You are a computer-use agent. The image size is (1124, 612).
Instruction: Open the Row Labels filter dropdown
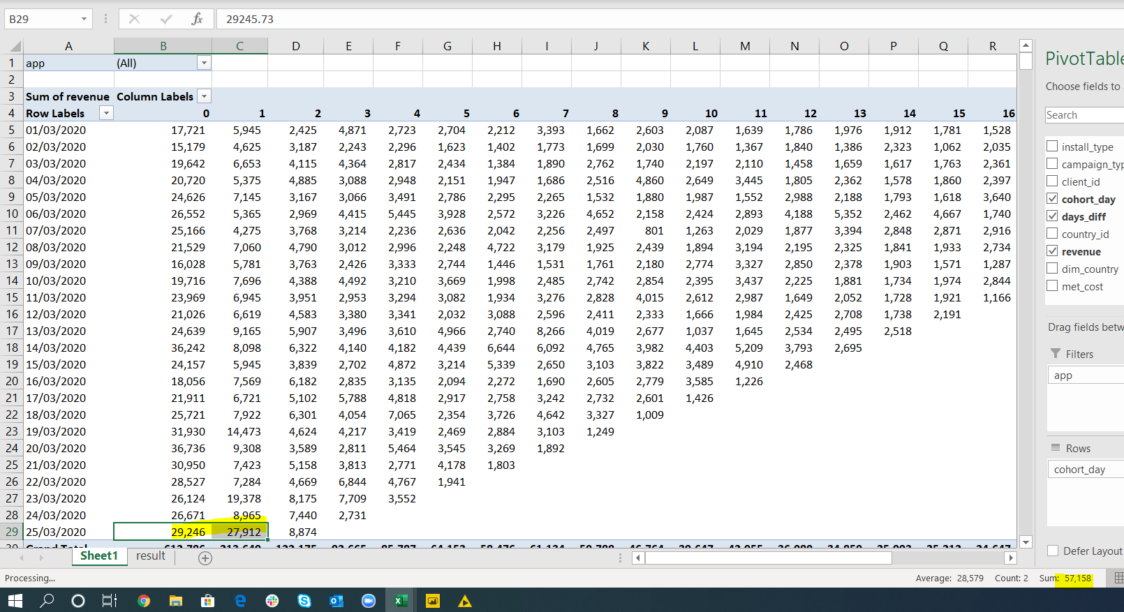(x=106, y=113)
